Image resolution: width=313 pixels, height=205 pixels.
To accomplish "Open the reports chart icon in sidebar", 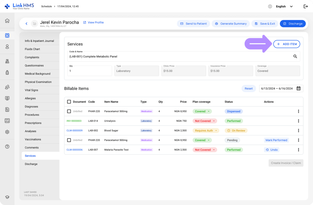I will 7,121.
